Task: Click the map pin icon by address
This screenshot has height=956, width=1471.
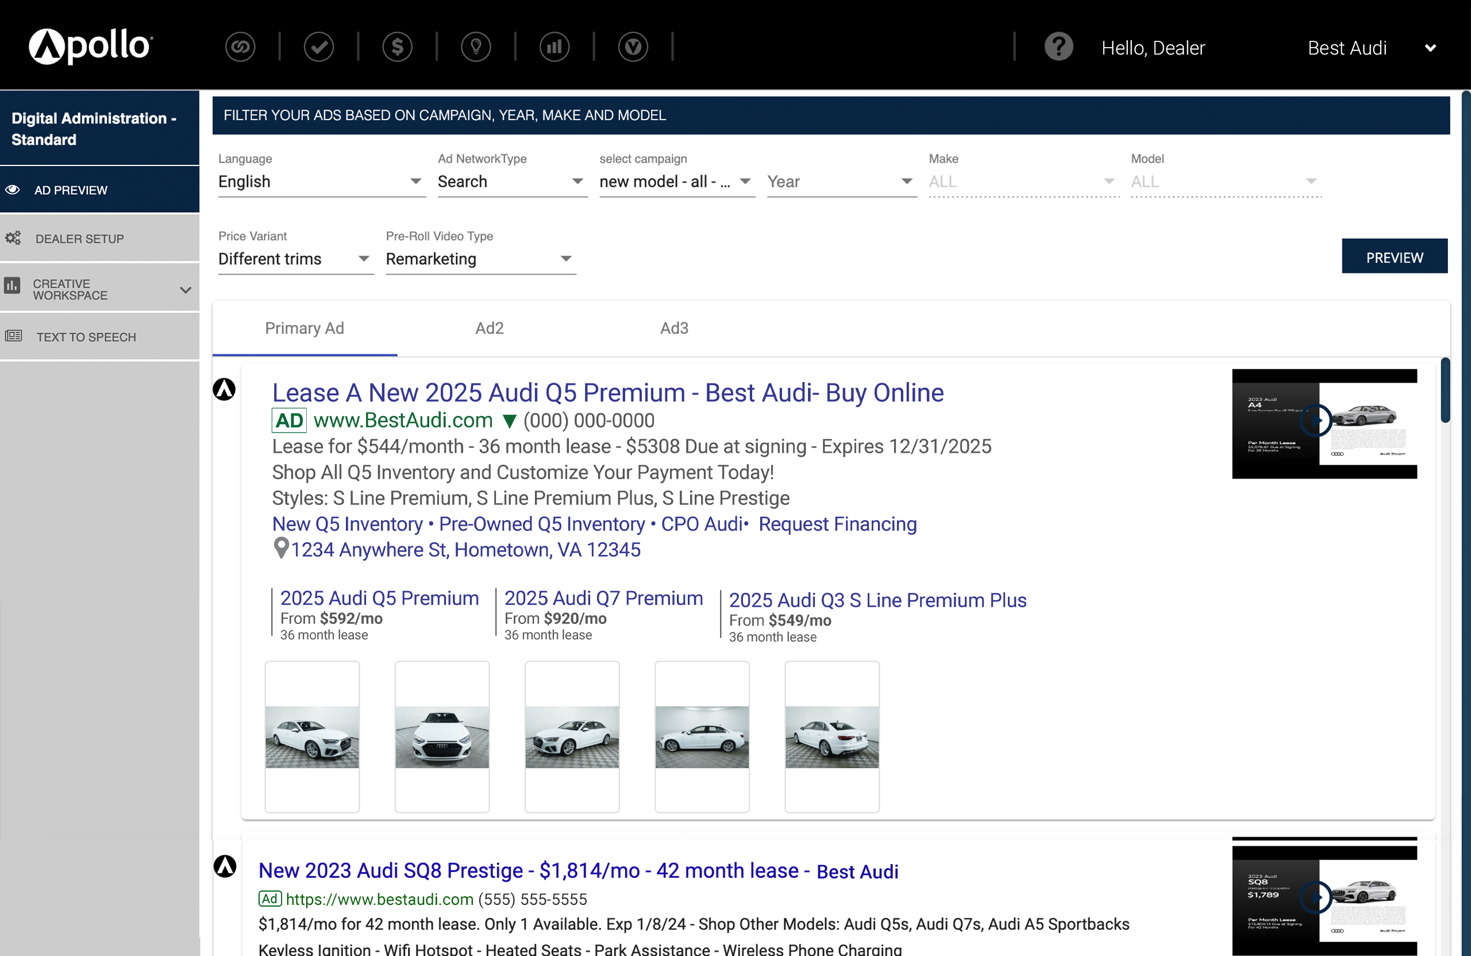Action: (281, 548)
